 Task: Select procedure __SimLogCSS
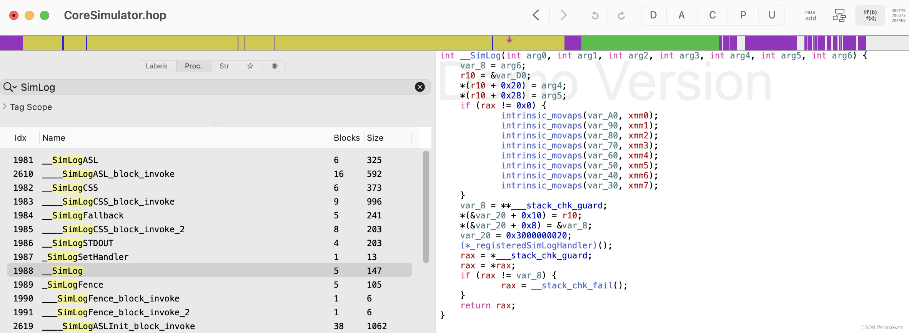pos(210,188)
